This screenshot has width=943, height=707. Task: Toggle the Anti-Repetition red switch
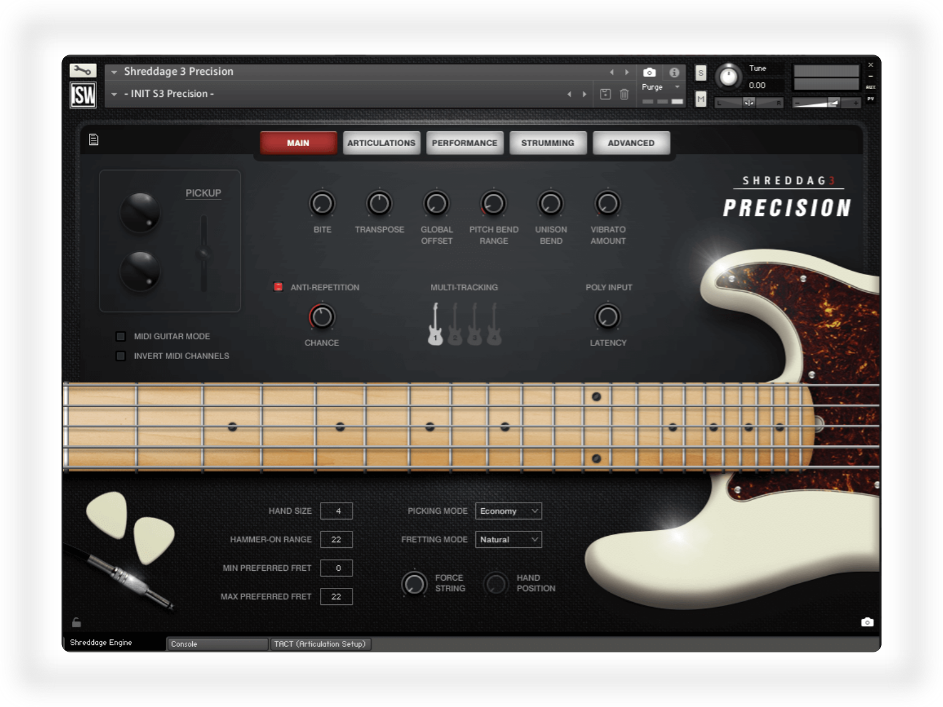278,287
